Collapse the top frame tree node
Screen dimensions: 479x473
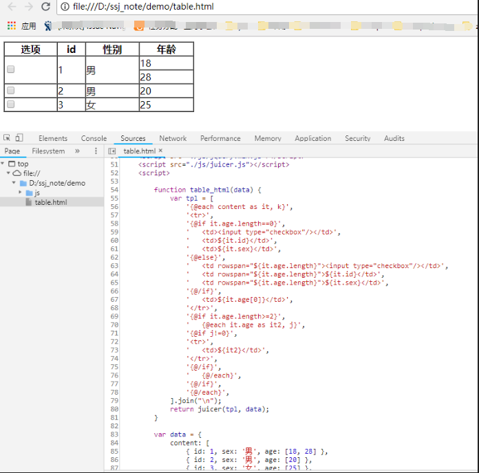tap(3, 164)
